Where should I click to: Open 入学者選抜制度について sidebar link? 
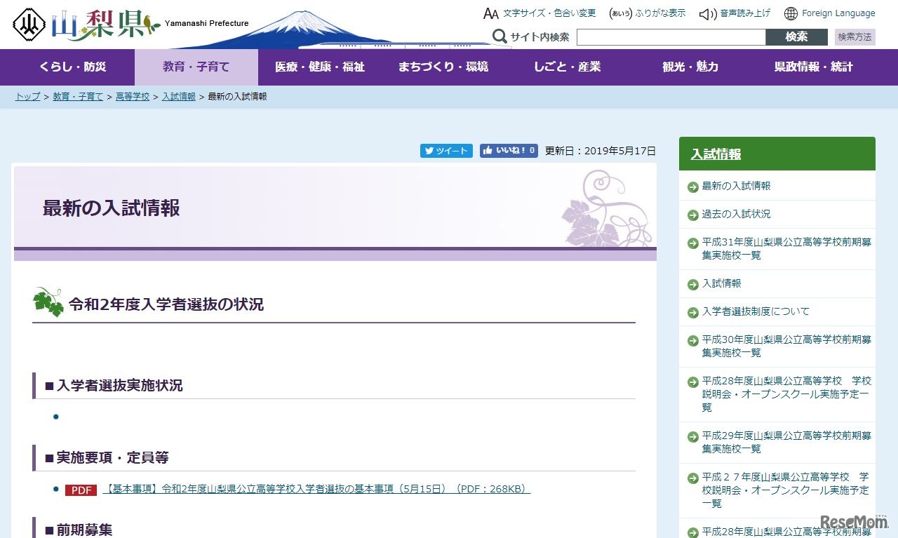click(x=756, y=311)
